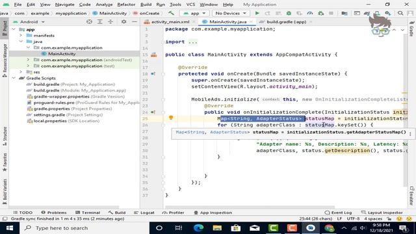Collapse the java folder

(x=21, y=42)
